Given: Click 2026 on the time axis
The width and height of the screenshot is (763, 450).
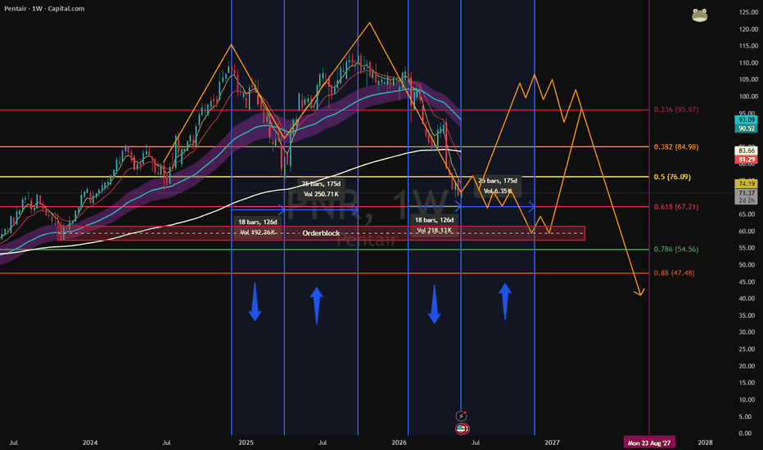Looking at the screenshot, I should pyautogui.click(x=399, y=443).
